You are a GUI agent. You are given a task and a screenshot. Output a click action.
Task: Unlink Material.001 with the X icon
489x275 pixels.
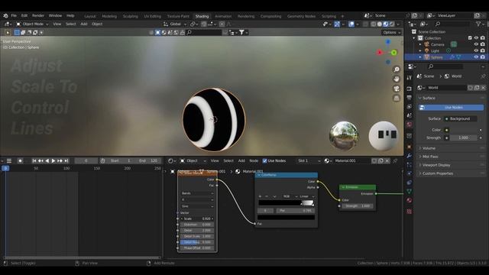coord(387,161)
